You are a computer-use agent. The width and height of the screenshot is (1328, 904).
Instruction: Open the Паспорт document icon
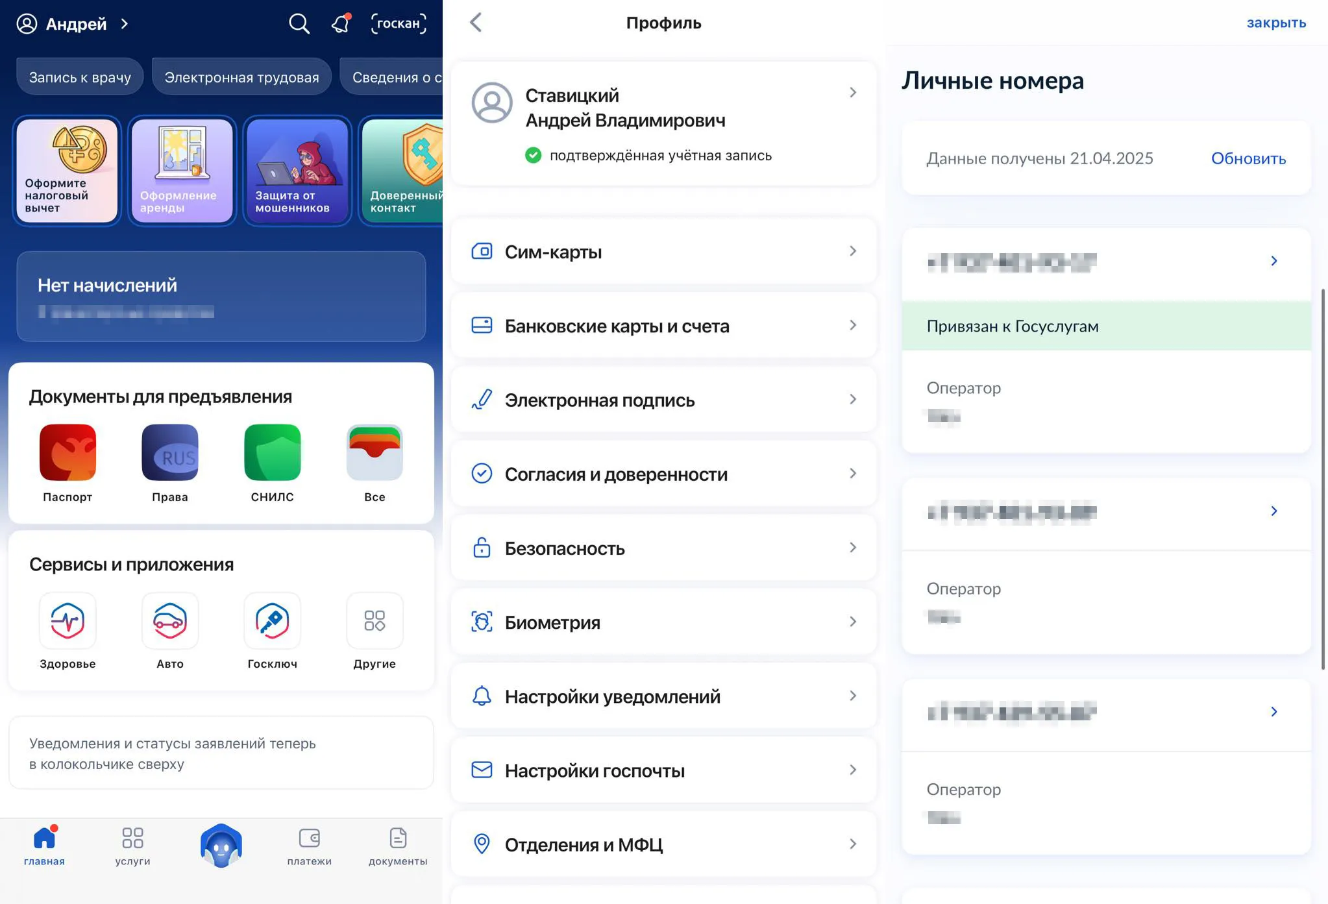[x=68, y=453]
